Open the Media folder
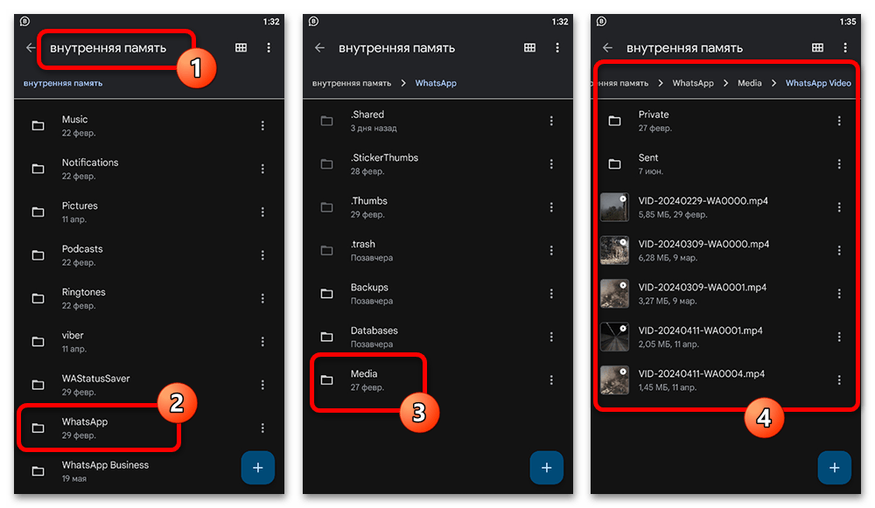 coord(437,379)
